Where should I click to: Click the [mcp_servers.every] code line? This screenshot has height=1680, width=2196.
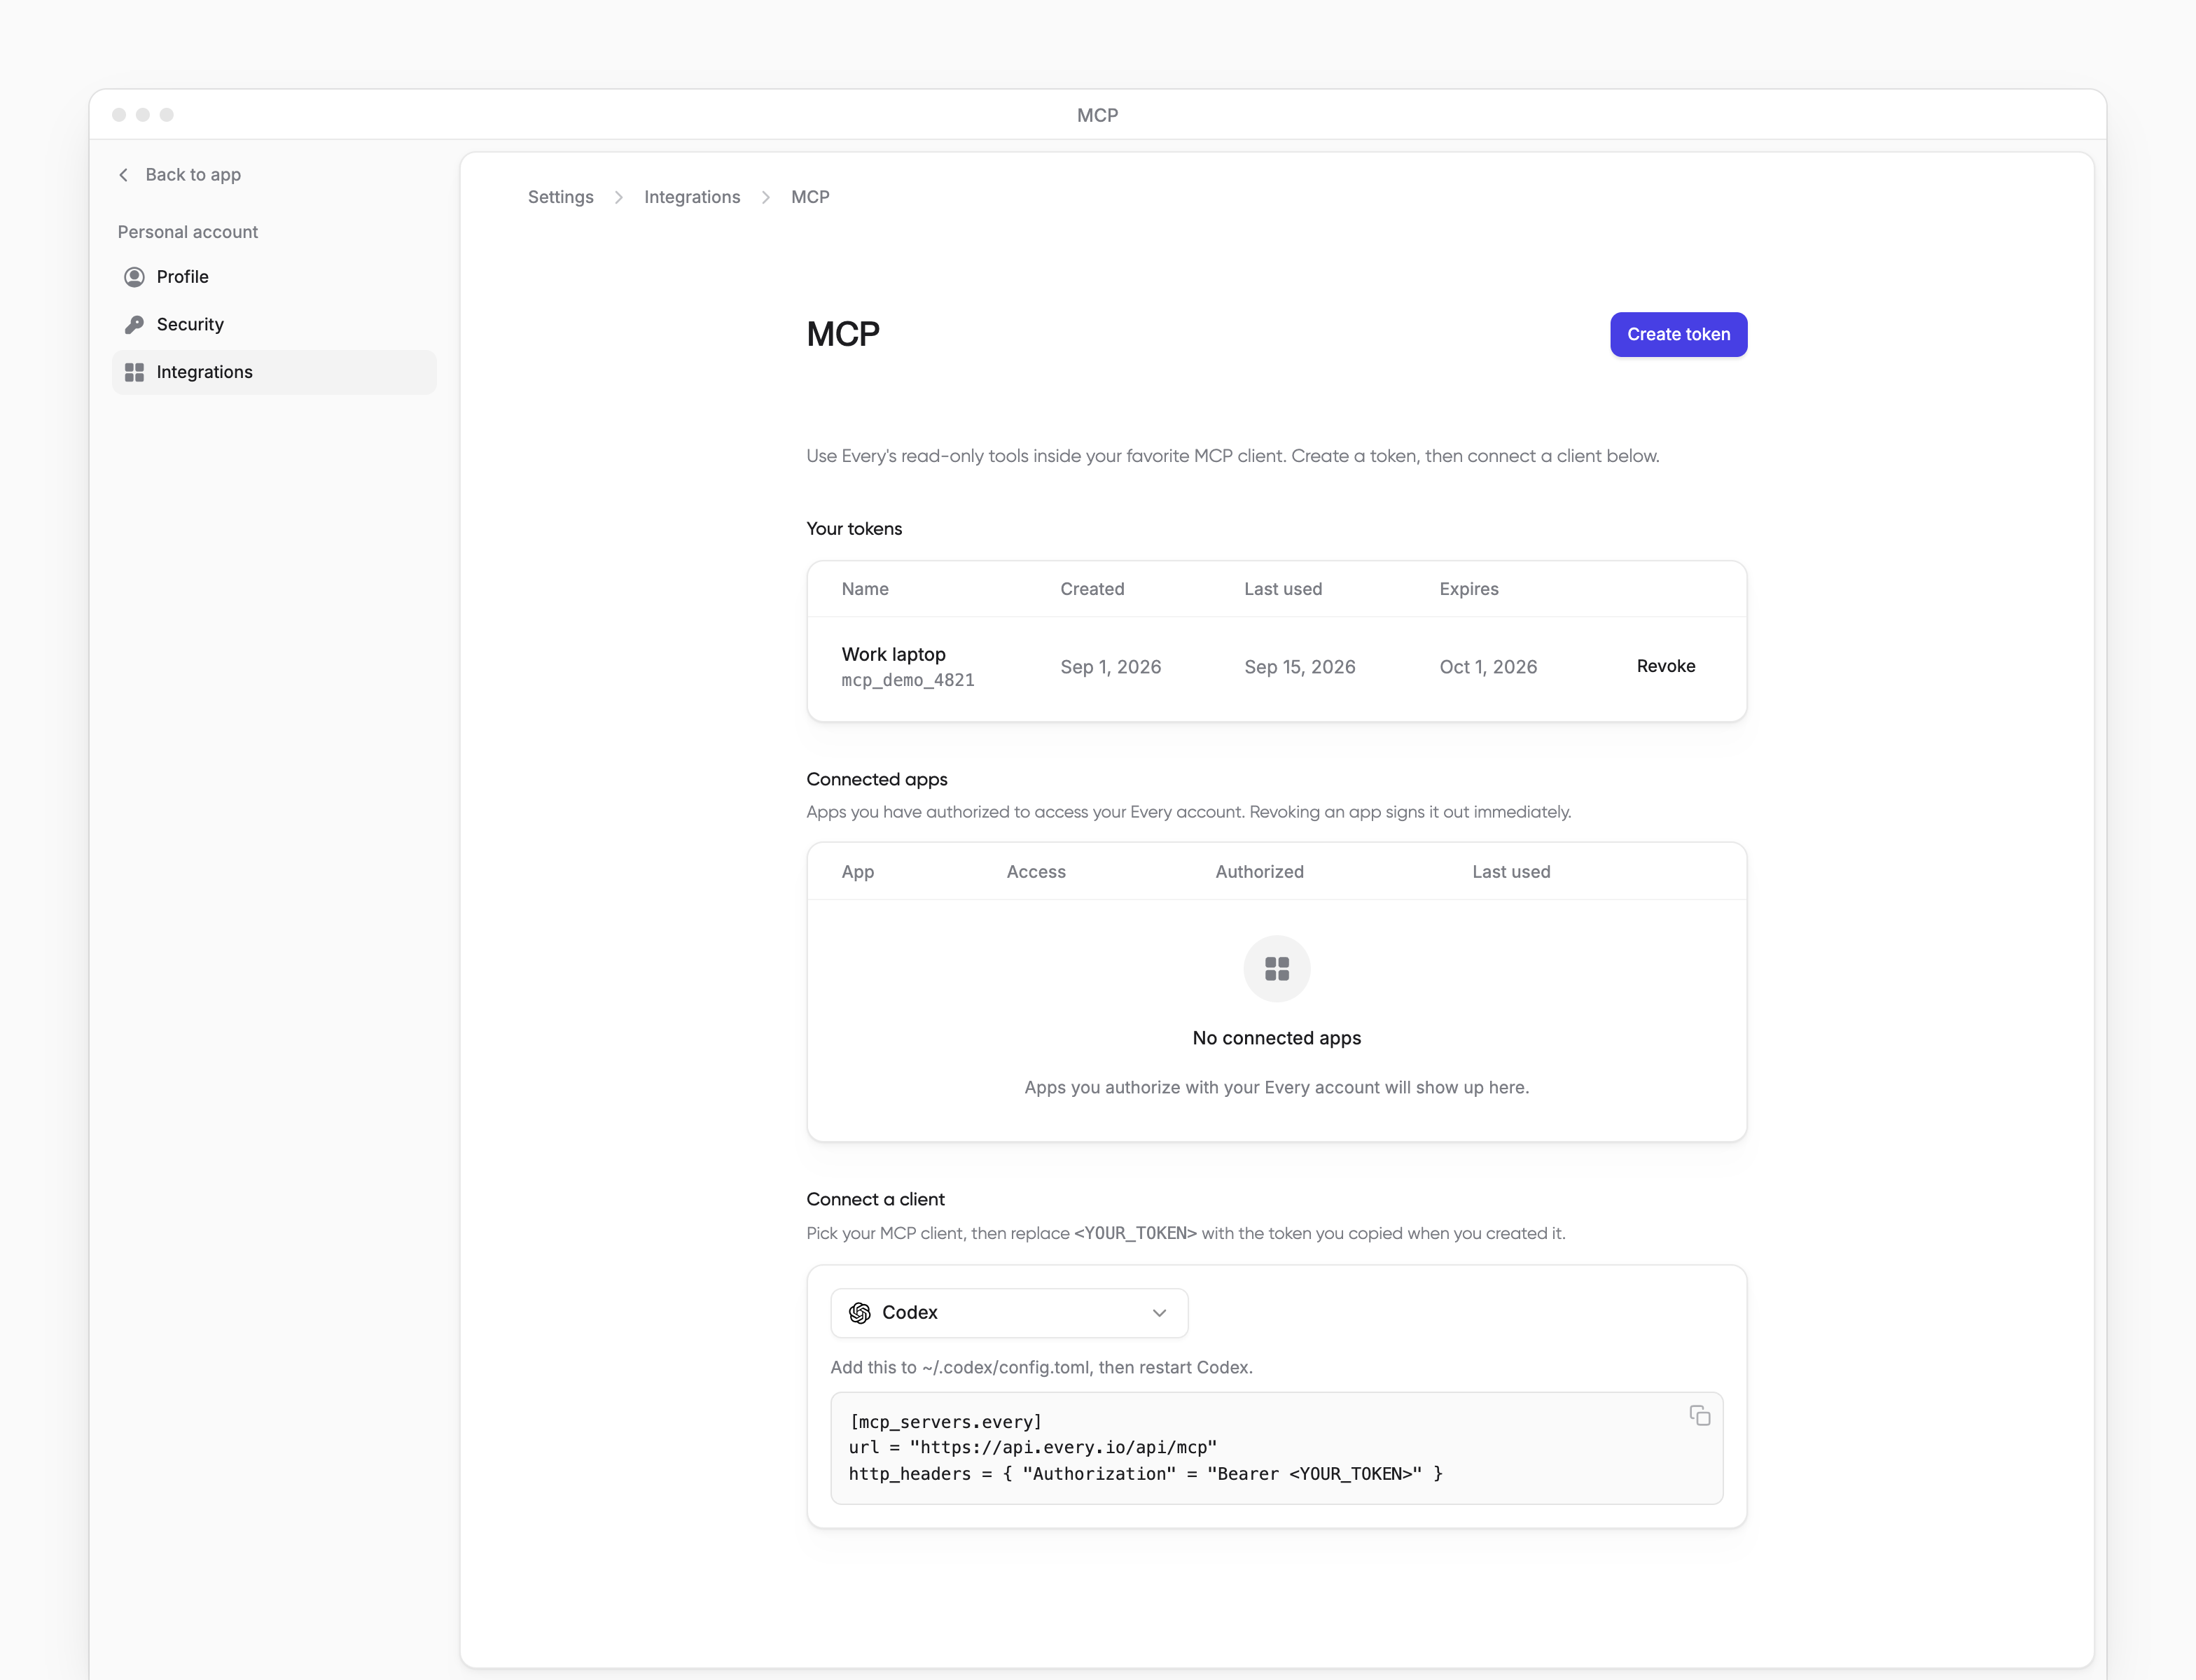click(x=945, y=1422)
